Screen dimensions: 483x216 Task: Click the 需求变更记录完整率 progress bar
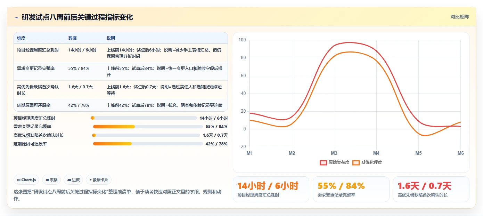tap(148, 127)
